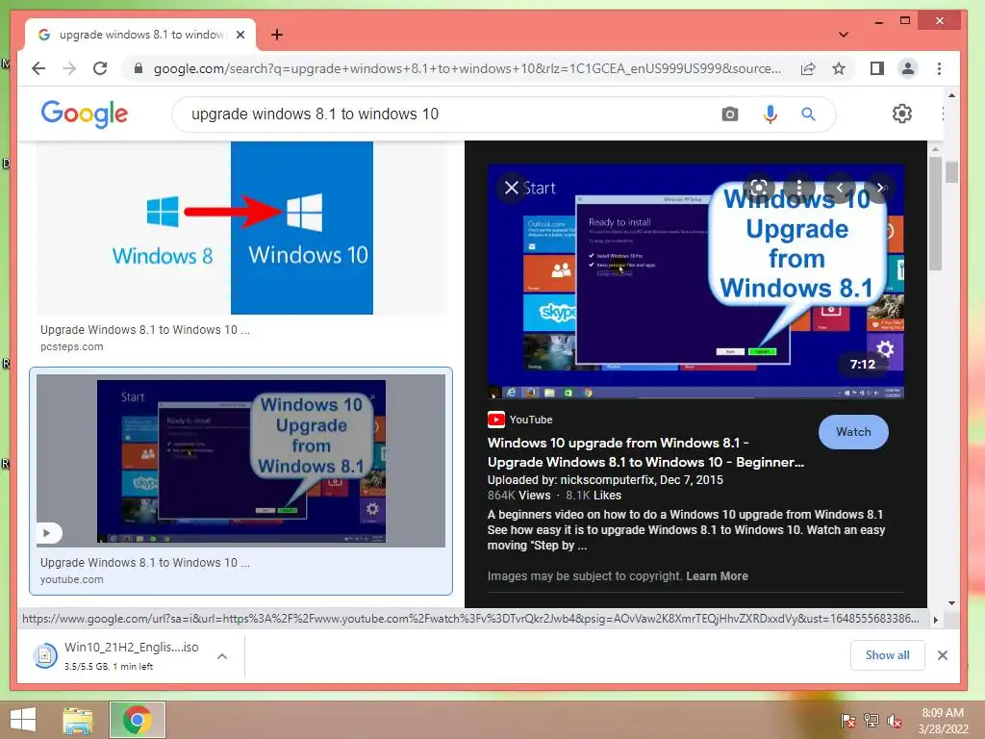Image resolution: width=985 pixels, height=739 pixels.
Task: Share this page via address bar icon
Action: [x=808, y=68]
